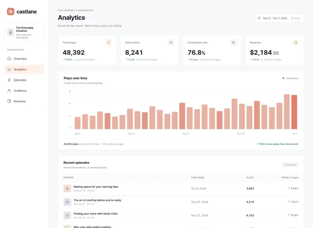This screenshot has height=228, width=313.
Task: Click trend arrow next to 18.2%
Action: (289, 202)
